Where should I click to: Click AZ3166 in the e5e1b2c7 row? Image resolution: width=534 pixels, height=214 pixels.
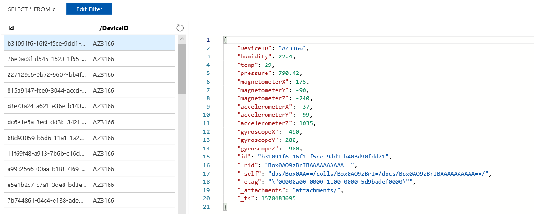(103, 185)
